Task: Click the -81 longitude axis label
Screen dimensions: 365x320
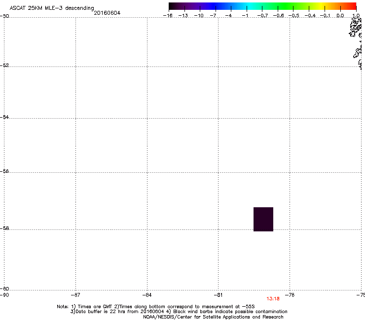Action: tap(218, 295)
